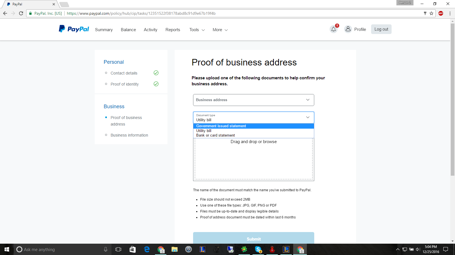
Task: Open the notifications bell
Action: pyautogui.click(x=334, y=29)
